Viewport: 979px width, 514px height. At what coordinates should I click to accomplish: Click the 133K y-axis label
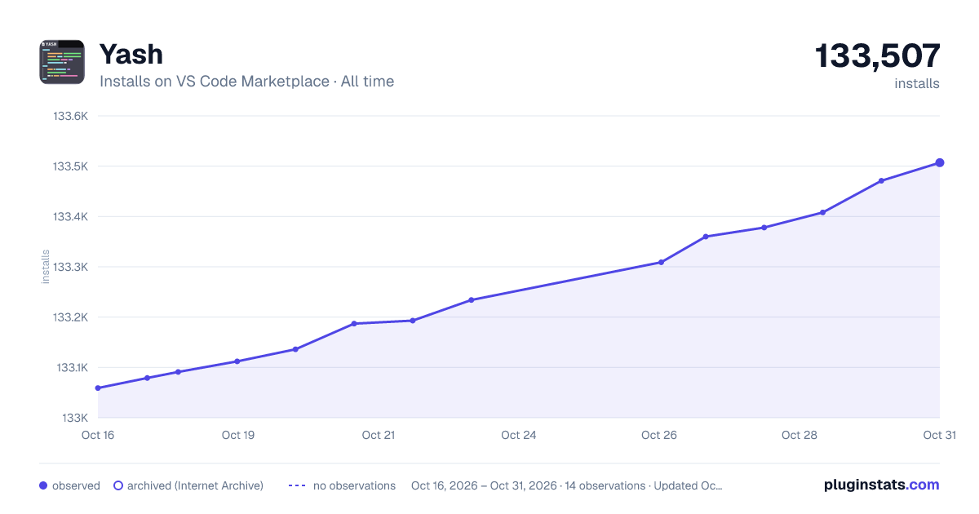(x=74, y=418)
